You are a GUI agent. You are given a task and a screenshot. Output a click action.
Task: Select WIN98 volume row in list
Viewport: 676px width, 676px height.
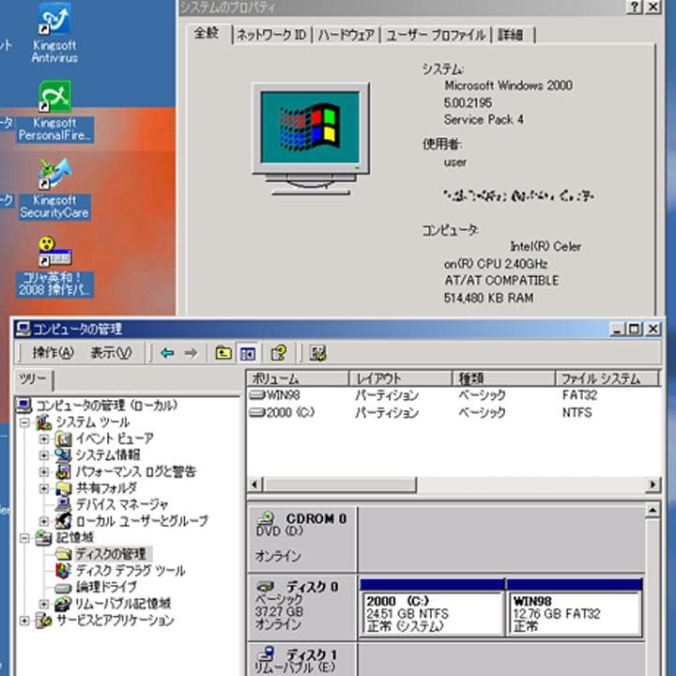(453, 395)
